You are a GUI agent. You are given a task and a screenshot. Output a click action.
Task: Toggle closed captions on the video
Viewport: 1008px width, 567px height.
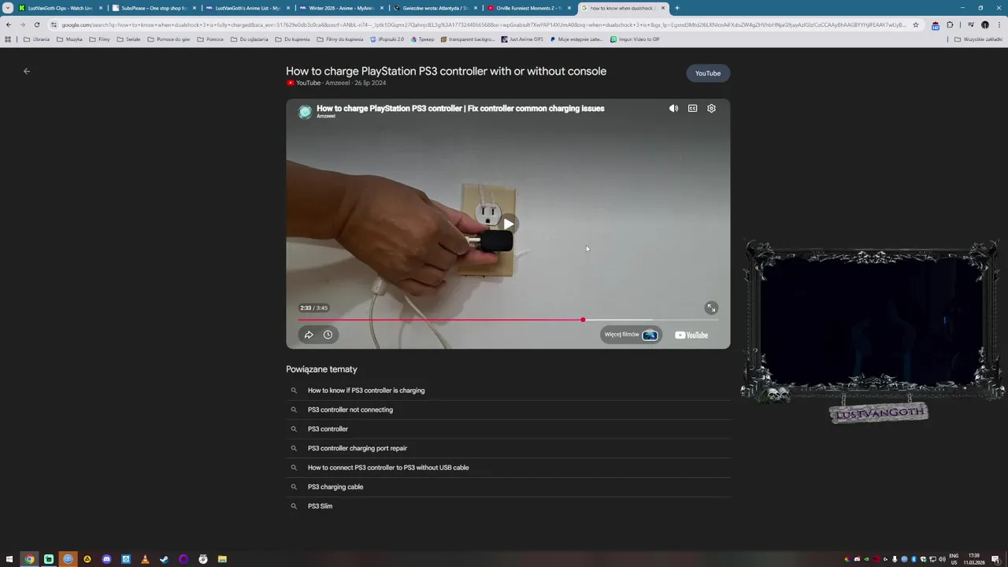point(692,109)
